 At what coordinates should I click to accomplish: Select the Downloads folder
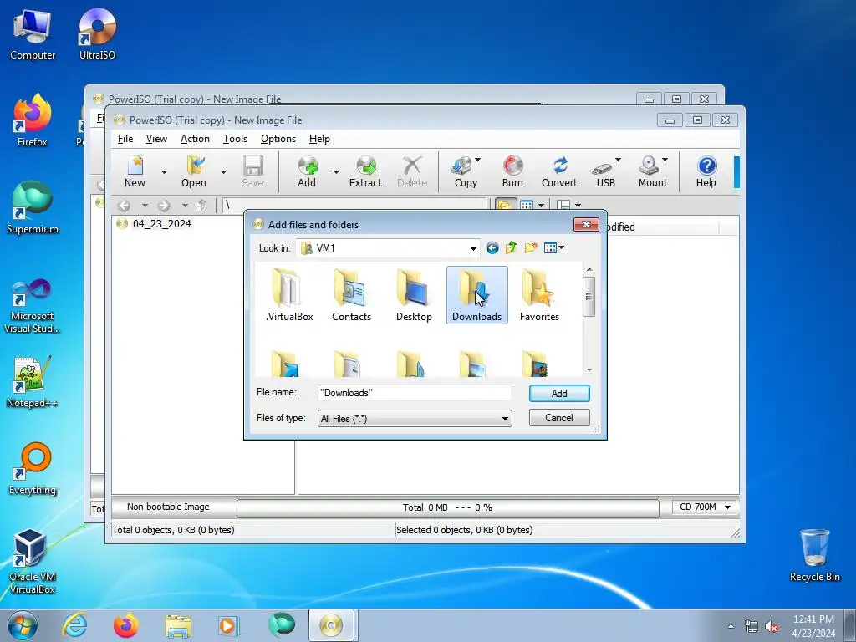point(477,295)
